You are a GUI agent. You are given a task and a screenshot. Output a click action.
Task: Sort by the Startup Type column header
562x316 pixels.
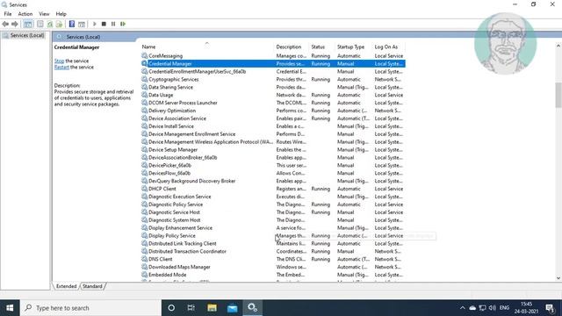pyautogui.click(x=353, y=47)
